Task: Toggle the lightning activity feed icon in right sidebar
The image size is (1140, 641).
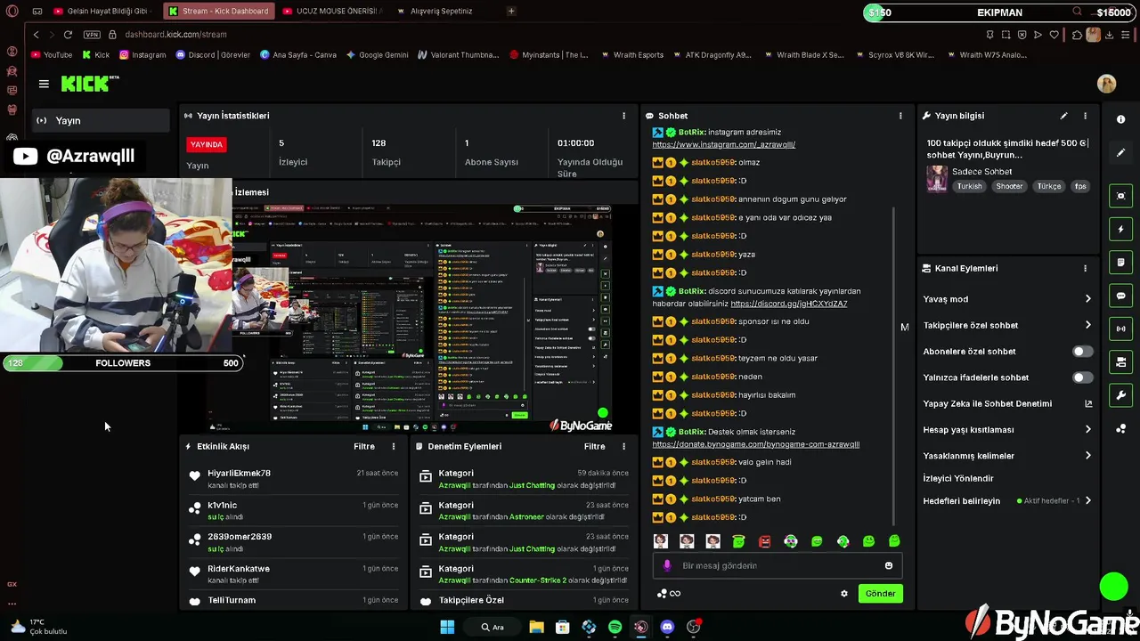Action: click(1120, 229)
